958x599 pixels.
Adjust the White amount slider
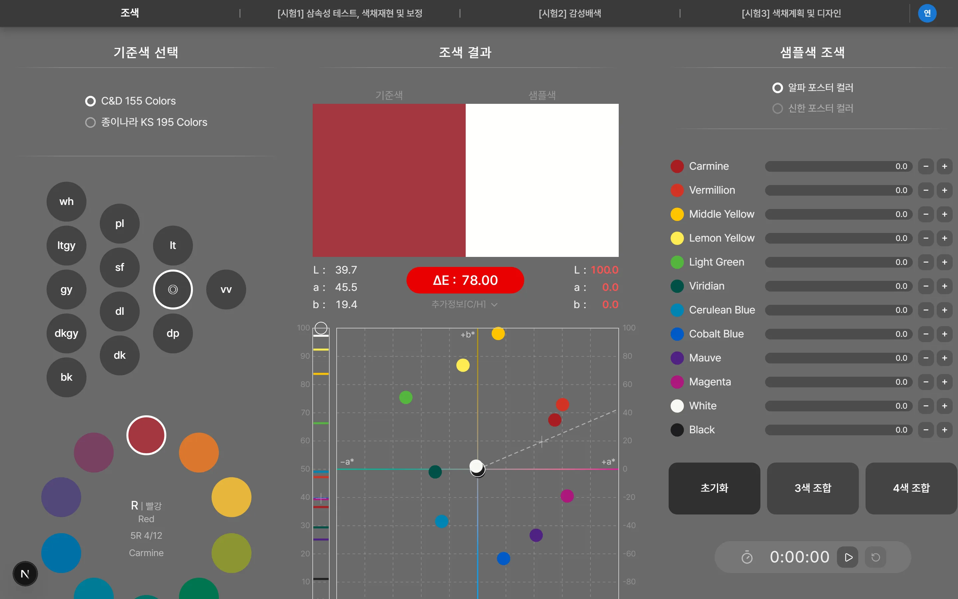(839, 406)
